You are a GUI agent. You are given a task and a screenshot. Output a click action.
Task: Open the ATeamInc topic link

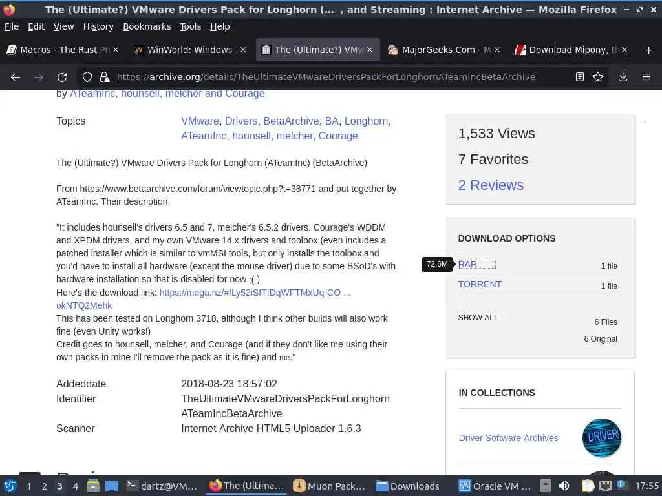(x=204, y=136)
